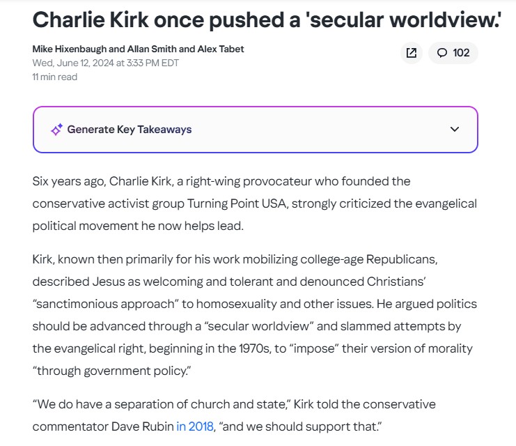Viewport: 516px width, 446px height.
Task: Click the sparkle icon beside Key Takeaways
Action: 56,130
